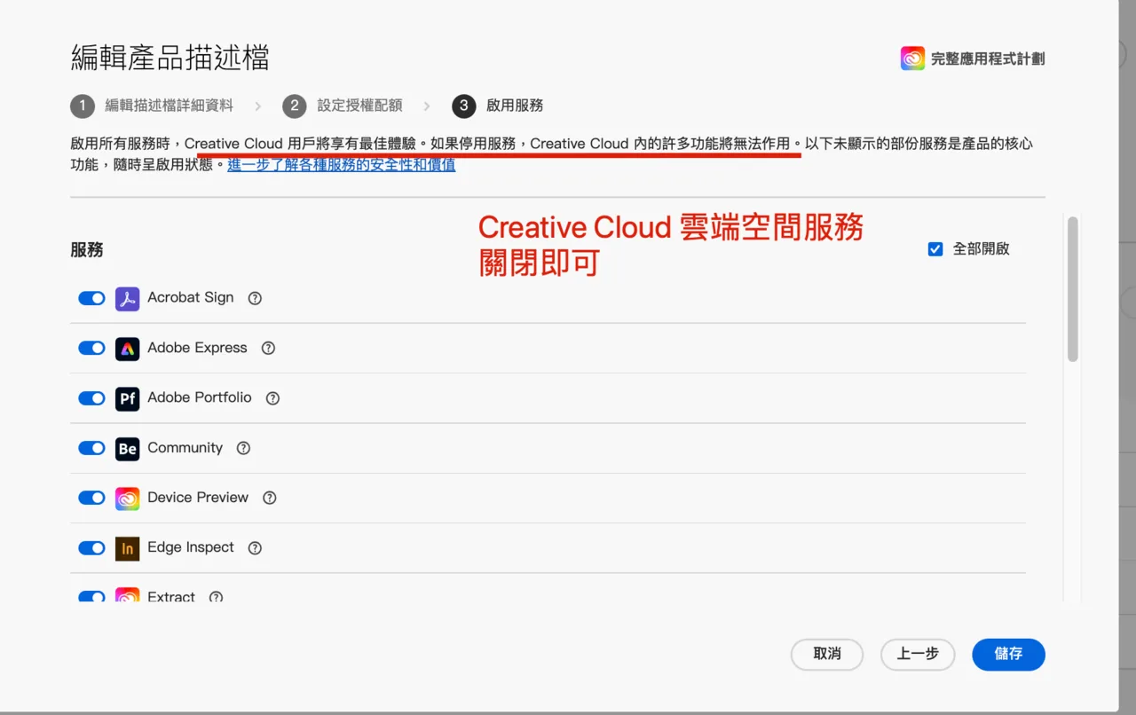This screenshot has height=715, width=1136.
Task: Click the 完整應用程式計劃 plan label
Action: click(988, 59)
